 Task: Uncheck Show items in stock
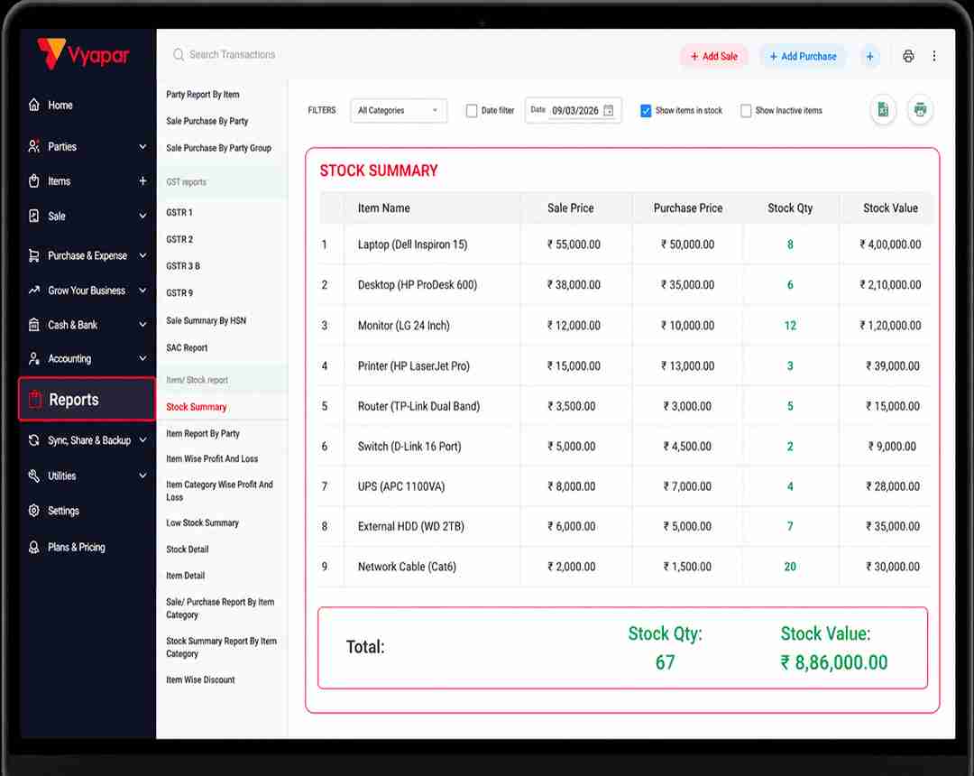point(646,111)
